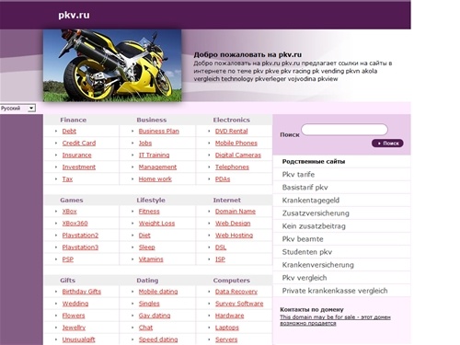460x345 pixels.
Task: Open Pkv vergleich related site
Action: (305, 278)
